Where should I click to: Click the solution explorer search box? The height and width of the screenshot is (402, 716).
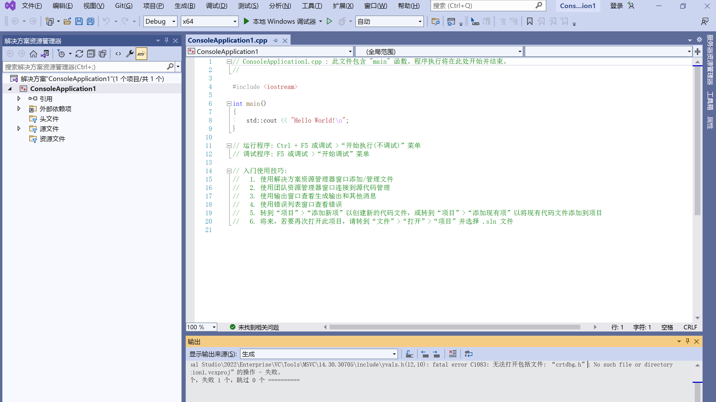84,67
